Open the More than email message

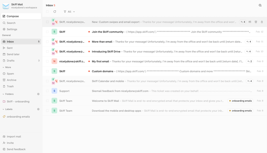pos(155,42)
